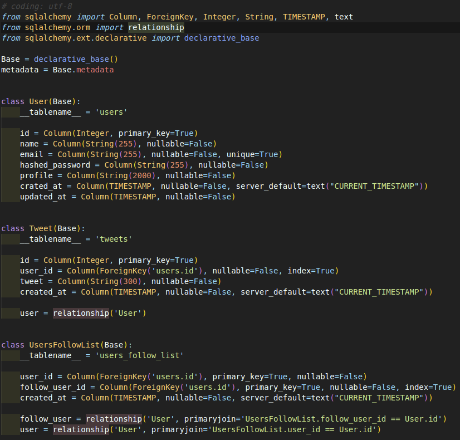The height and width of the screenshot is (440, 460).
Task: Click 'UsersFollowList.user_id == User.id' primaryjoin string
Action: tap(292, 429)
